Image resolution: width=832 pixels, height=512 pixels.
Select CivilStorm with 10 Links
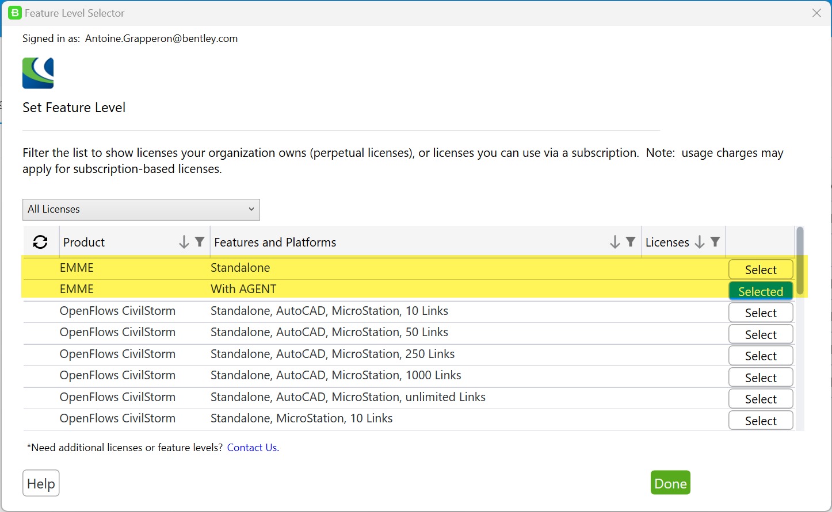pyautogui.click(x=761, y=312)
